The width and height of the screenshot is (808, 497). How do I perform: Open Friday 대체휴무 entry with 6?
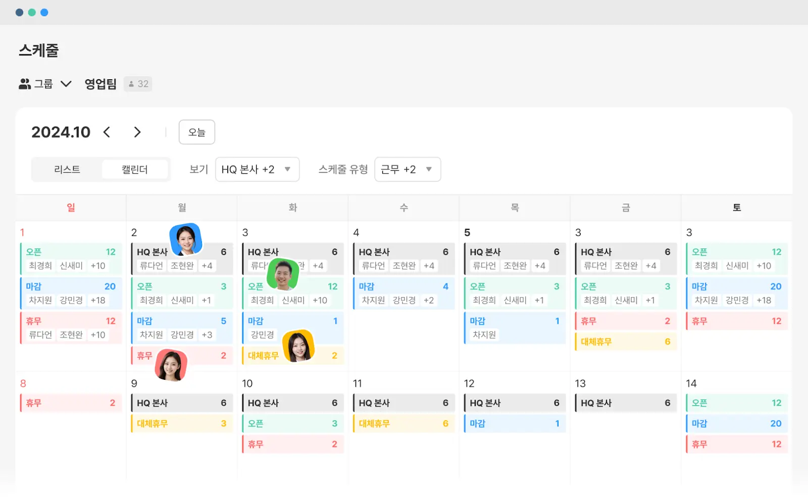coord(626,342)
